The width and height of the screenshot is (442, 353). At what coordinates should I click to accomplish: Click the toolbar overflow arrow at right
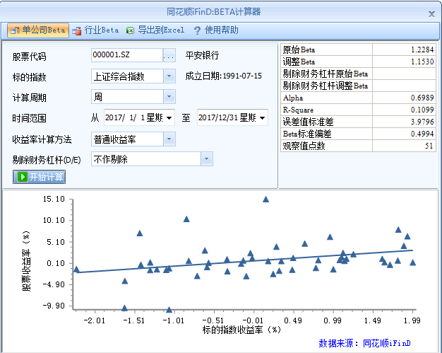tap(435, 32)
